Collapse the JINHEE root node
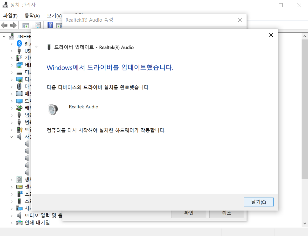308x236 pixels. tap(4, 37)
